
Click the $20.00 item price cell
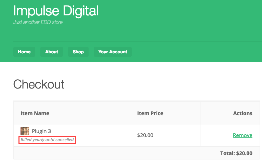click(x=145, y=135)
